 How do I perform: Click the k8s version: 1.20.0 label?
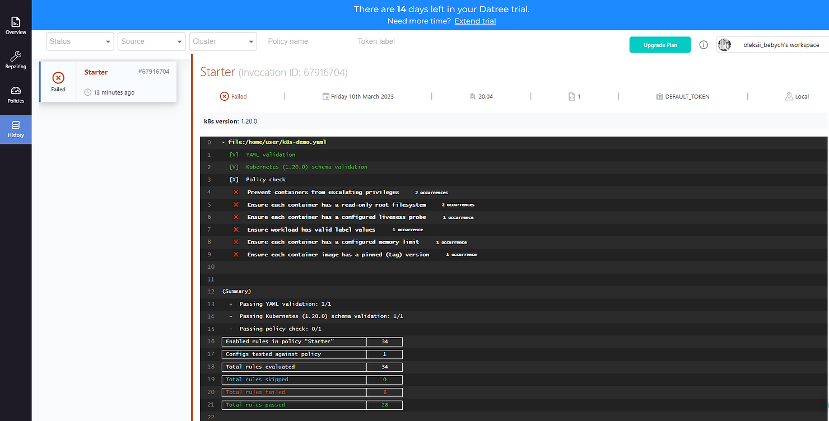(x=230, y=121)
